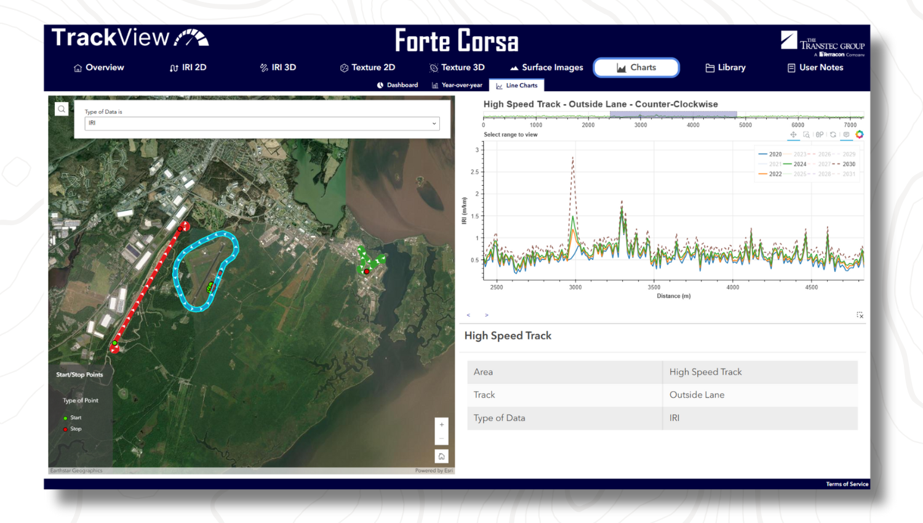
Task: Click the 'Stop' legend entry on map
Action: click(73, 429)
